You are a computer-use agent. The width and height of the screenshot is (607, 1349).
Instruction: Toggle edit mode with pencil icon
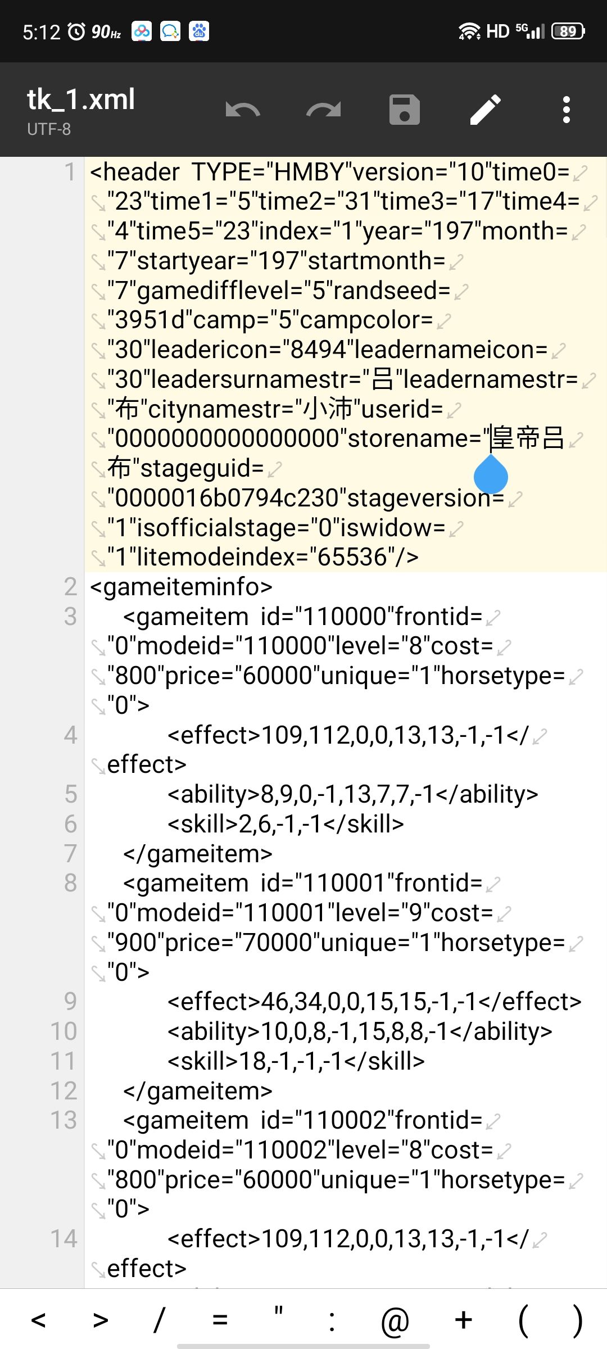click(486, 110)
